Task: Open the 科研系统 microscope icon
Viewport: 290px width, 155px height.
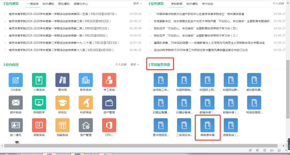Action: click(86, 102)
